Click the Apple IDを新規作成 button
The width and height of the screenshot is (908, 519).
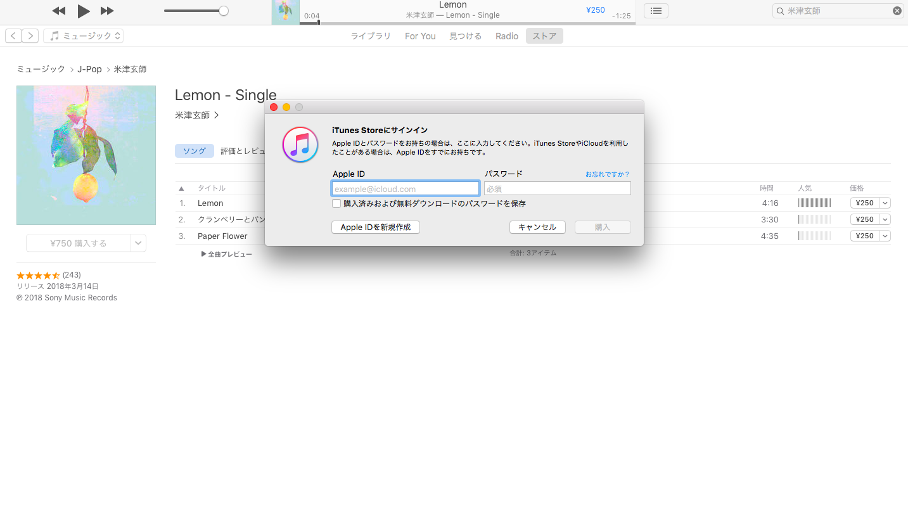376,227
